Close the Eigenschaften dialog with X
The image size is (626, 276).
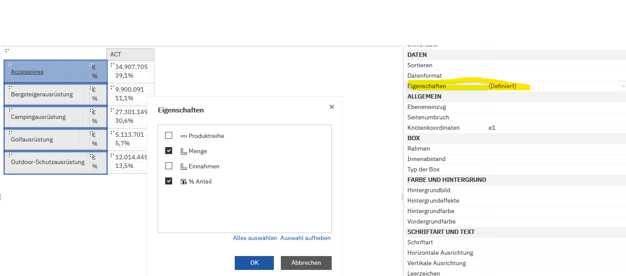tap(332, 107)
